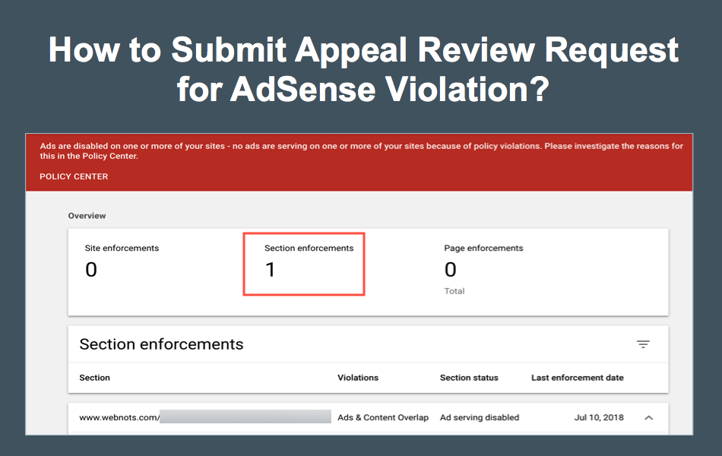Open the POLICY CENTER link
The image size is (722, 456).
(x=74, y=176)
